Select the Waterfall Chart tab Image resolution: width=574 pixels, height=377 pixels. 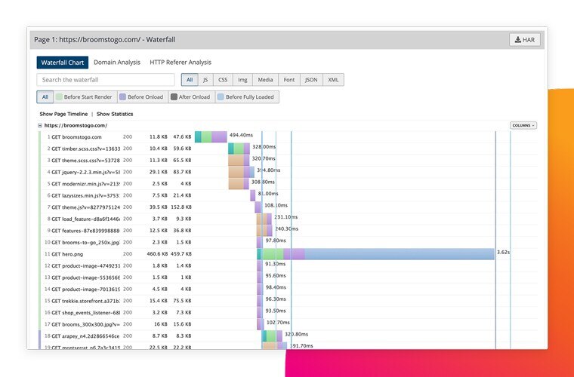tap(63, 63)
